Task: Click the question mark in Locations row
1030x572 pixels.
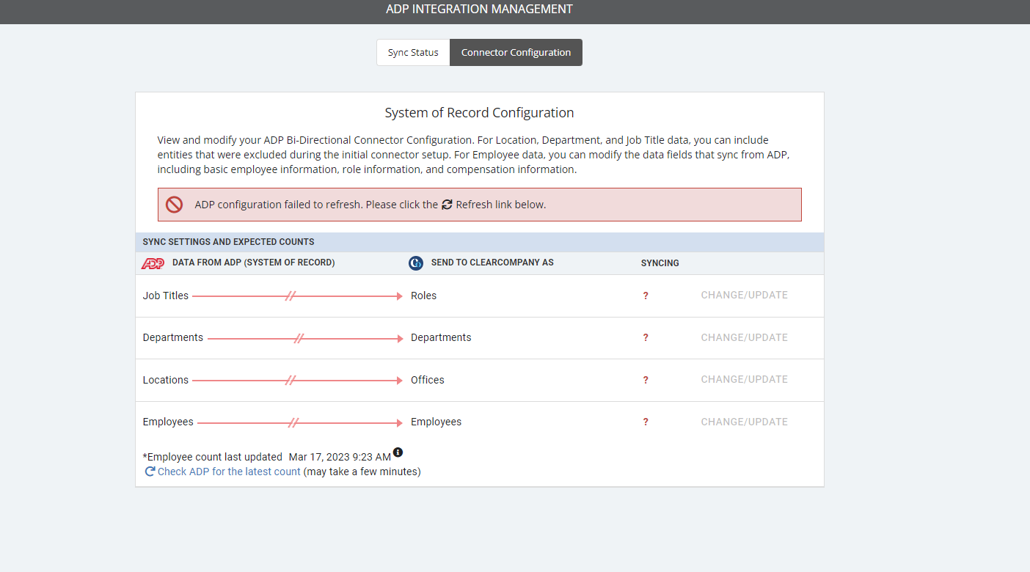Action: coord(646,380)
